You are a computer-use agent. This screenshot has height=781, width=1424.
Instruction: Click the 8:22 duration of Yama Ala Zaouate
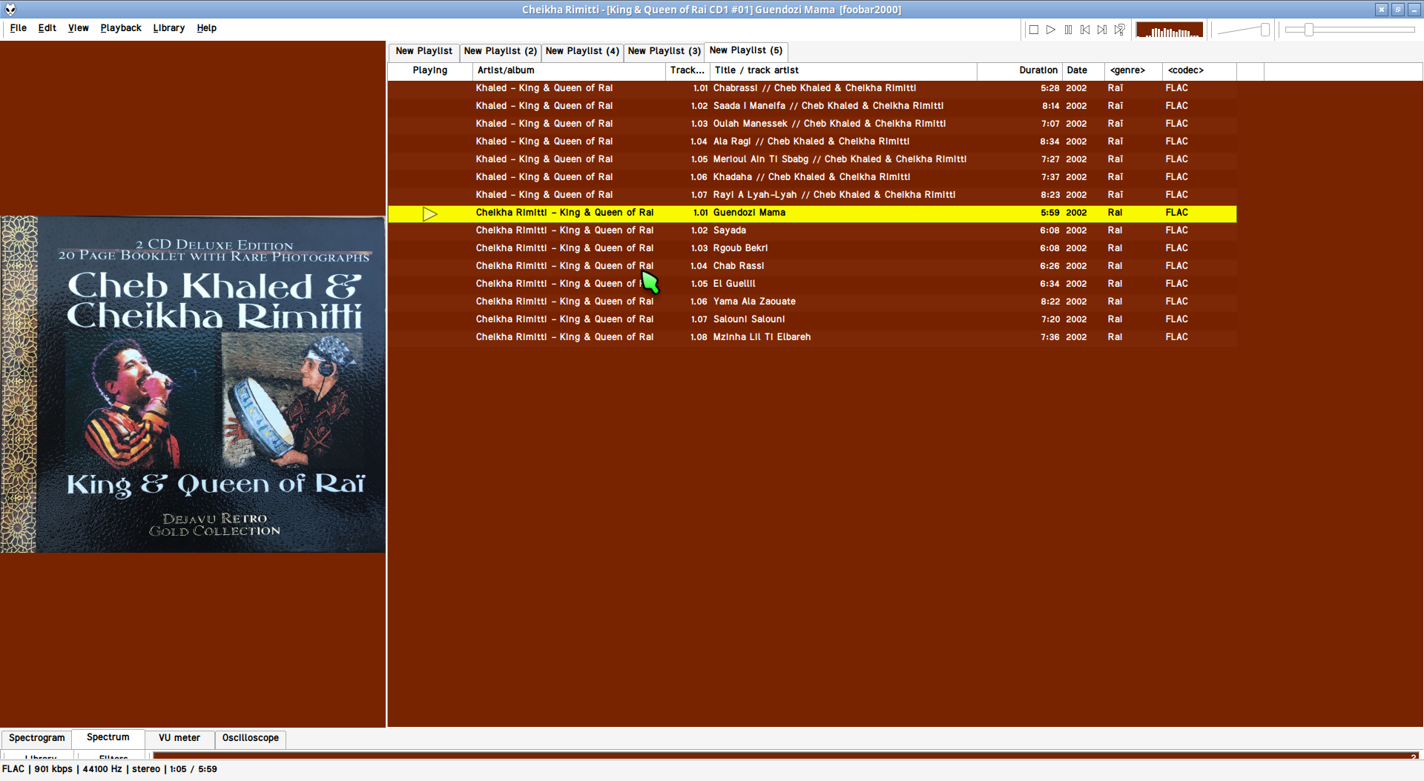pos(1050,302)
